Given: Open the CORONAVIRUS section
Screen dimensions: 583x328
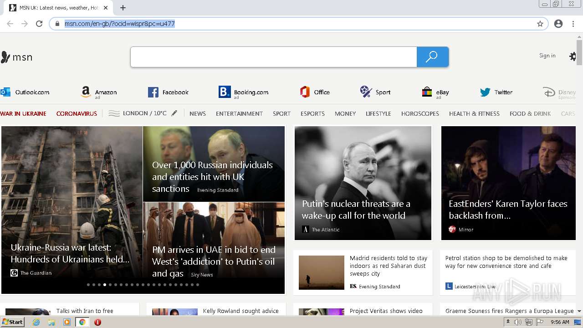Looking at the screenshot, I should [77, 113].
